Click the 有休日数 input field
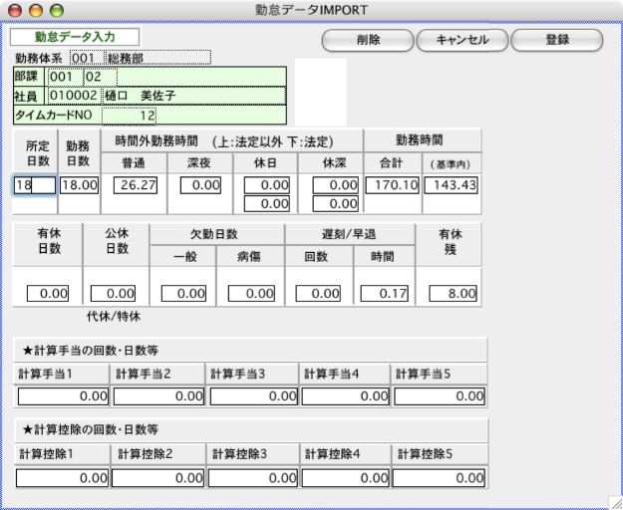 click(x=48, y=294)
